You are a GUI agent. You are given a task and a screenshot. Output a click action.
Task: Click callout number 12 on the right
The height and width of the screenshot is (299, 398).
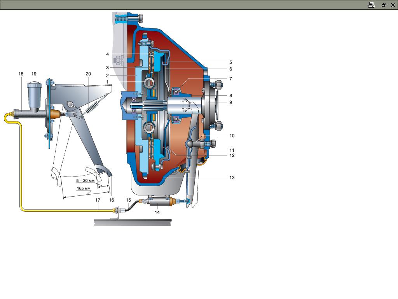point(232,155)
